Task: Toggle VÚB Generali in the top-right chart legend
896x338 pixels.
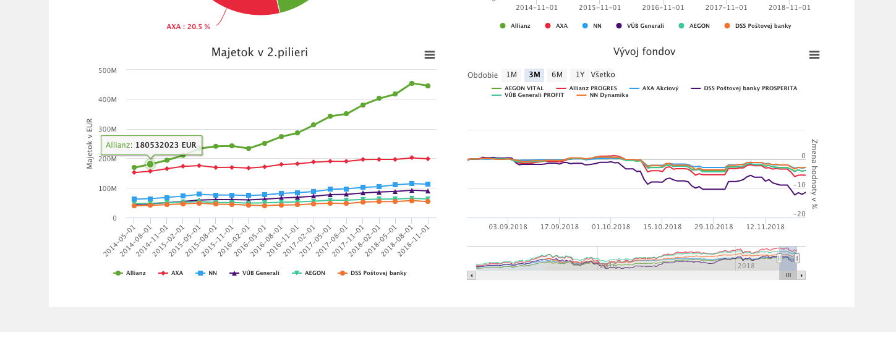Action: coord(640,26)
